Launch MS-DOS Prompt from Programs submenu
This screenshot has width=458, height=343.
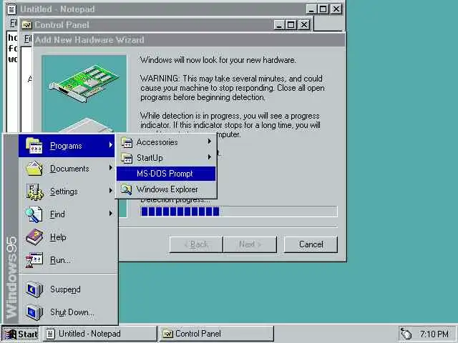(166, 174)
